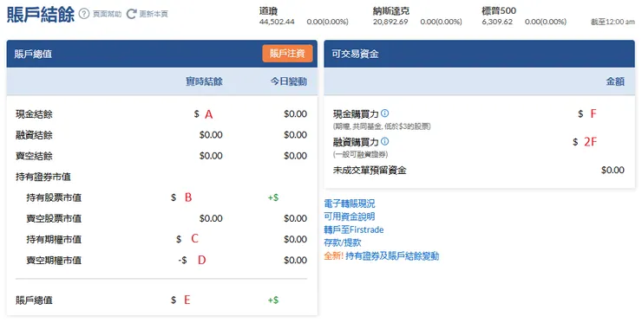Open the 可用資金說明 link
This screenshot has height=323, width=642.
[x=350, y=216]
